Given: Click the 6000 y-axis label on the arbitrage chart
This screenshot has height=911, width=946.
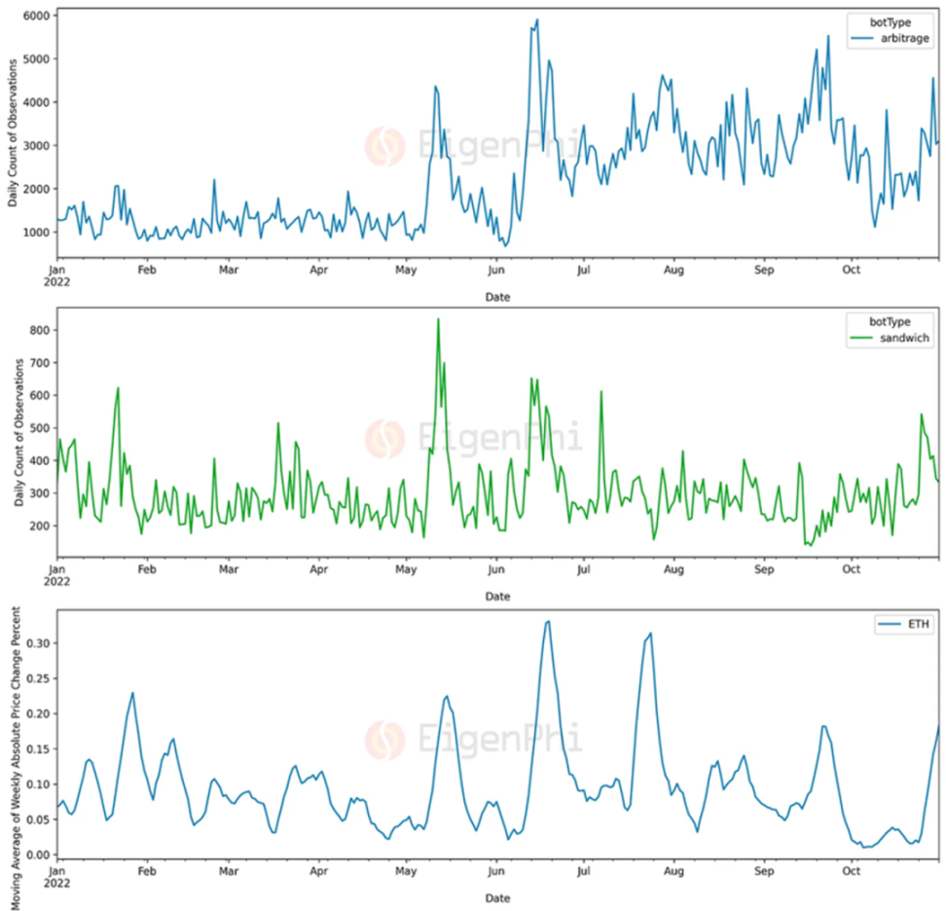Looking at the screenshot, I should pyautogui.click(x=36, y=16).
